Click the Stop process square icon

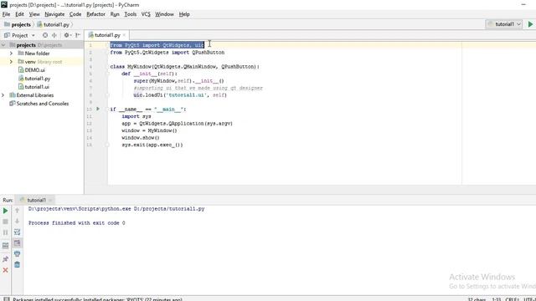(6, 222)
